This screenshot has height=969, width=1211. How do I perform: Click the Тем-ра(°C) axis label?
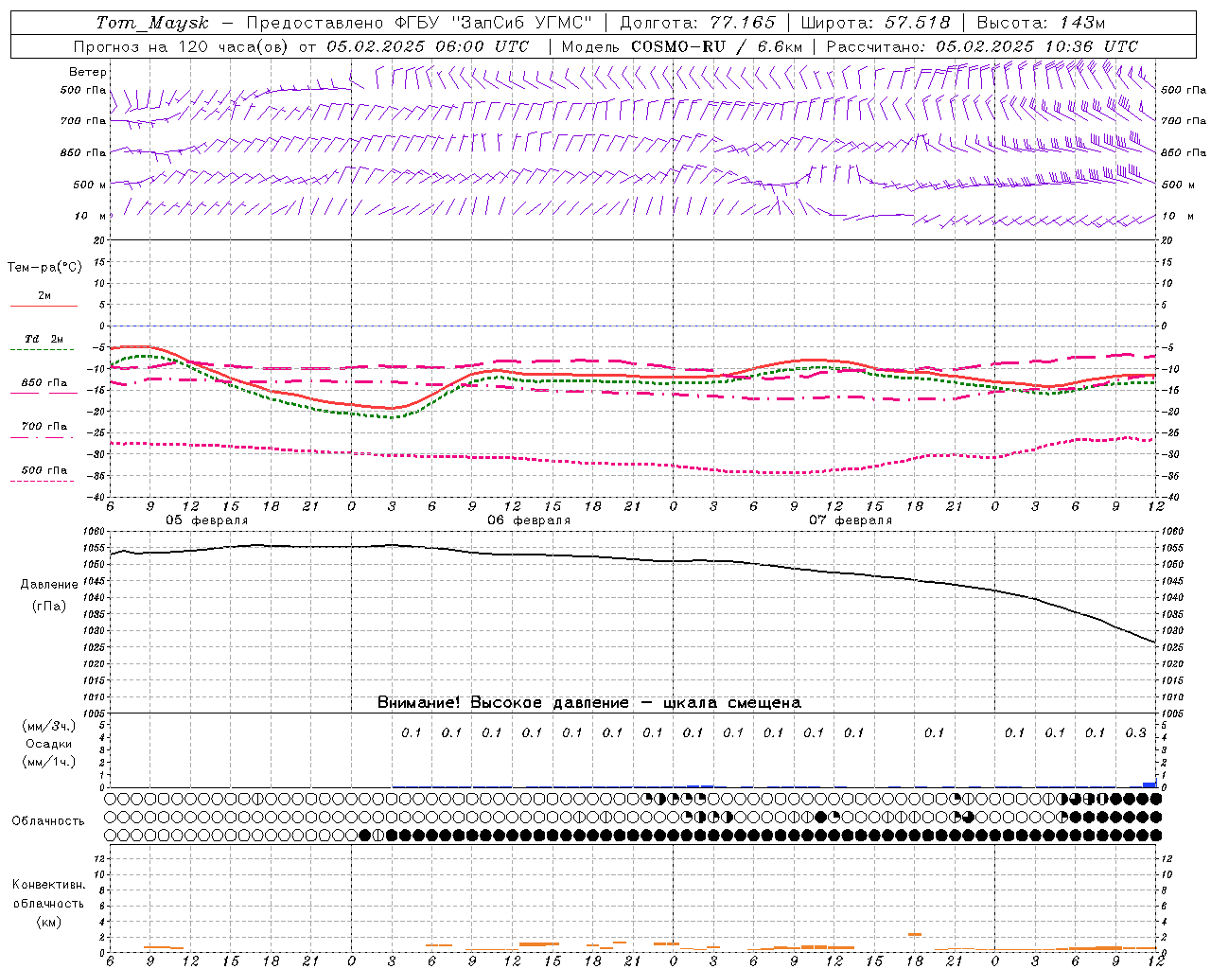(44, 268)
